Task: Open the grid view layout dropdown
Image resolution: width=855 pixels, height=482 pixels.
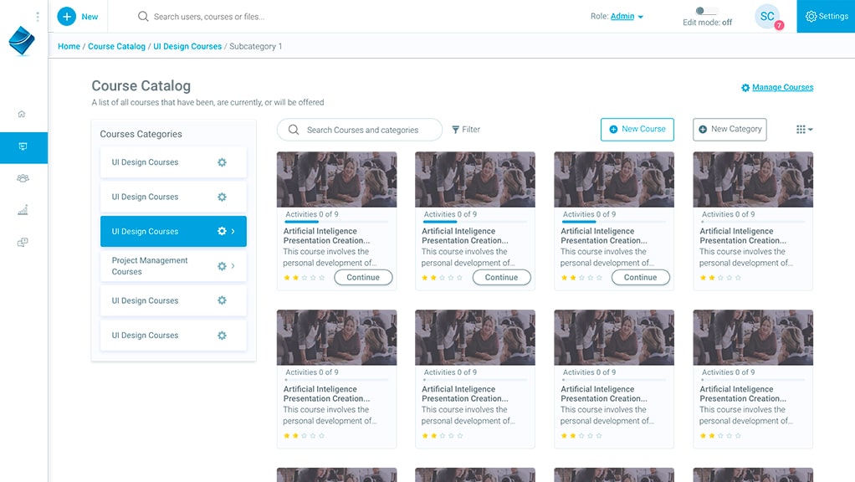Action: [x=804, y=129]
